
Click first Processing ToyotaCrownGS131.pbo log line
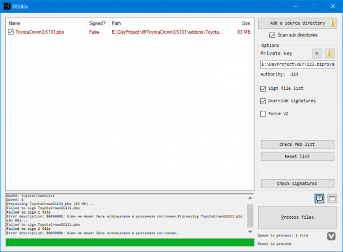50,204
